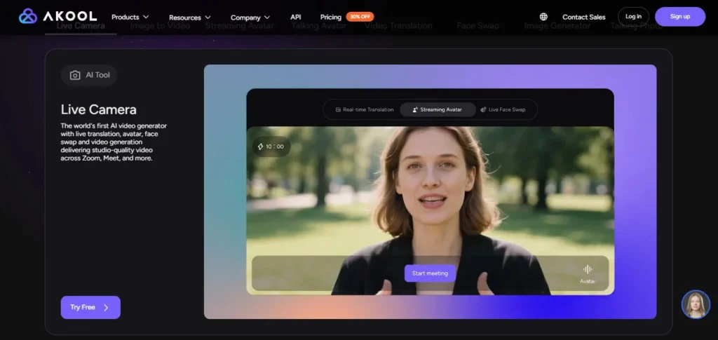Open the API menu item

click(295, 17)
